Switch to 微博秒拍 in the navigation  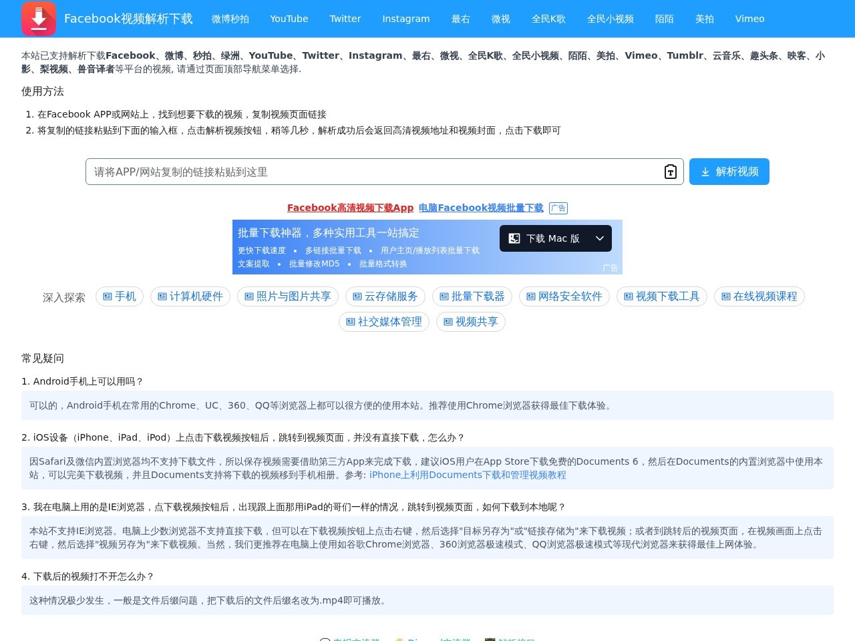pos(230,19)
